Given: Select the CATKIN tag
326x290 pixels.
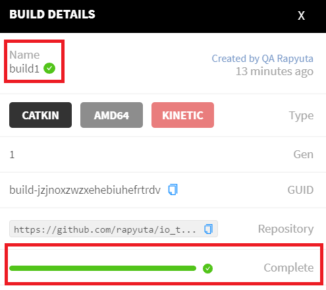Looking at the screenshot, I should click(40, 115).
